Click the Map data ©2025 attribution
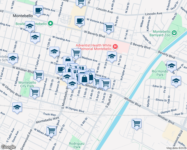This screenshot has height=150, width=187. point(176,148)
